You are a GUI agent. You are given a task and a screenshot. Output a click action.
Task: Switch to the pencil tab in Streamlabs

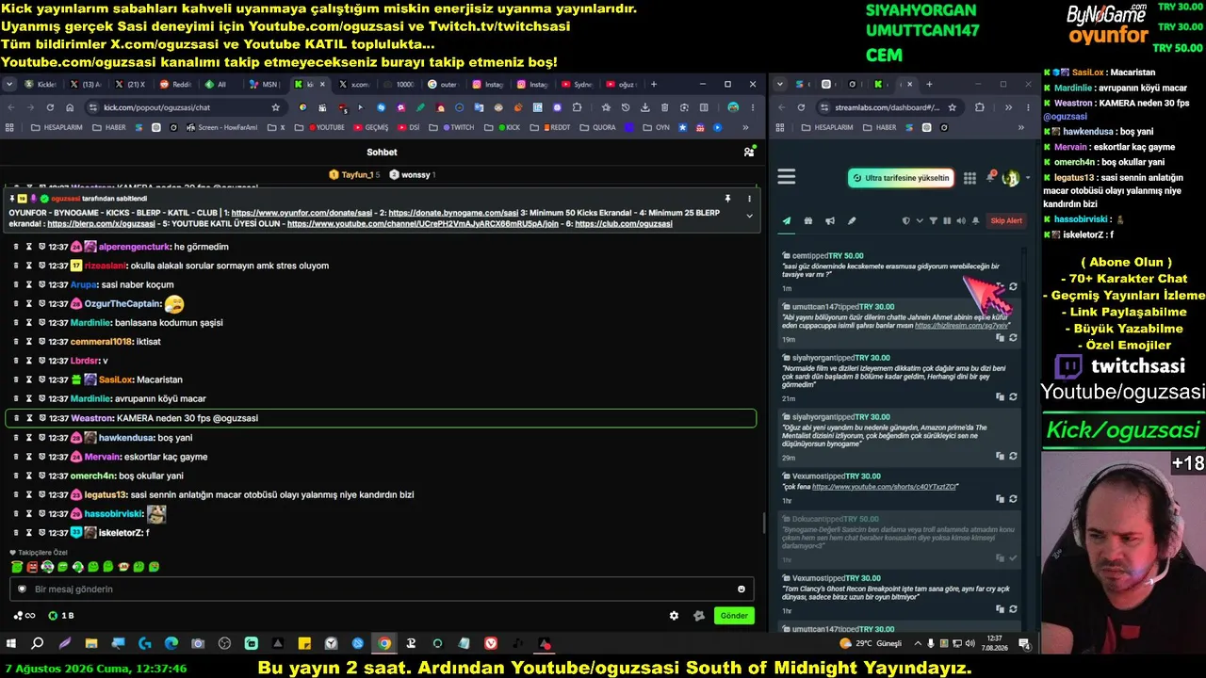(852, 221)
